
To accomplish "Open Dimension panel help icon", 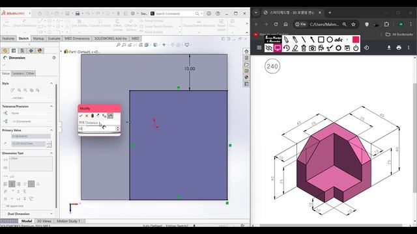I will click(54, 58).
